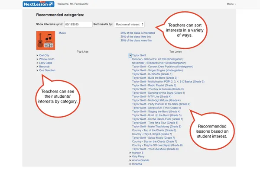Open the Sort results by dropdown
Screen dimensions: 260x188
pyautogui.click(x=129, y=24)
